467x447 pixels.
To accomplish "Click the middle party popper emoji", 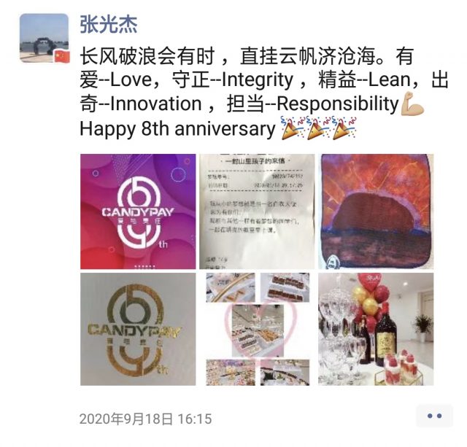I will (318, 128).
